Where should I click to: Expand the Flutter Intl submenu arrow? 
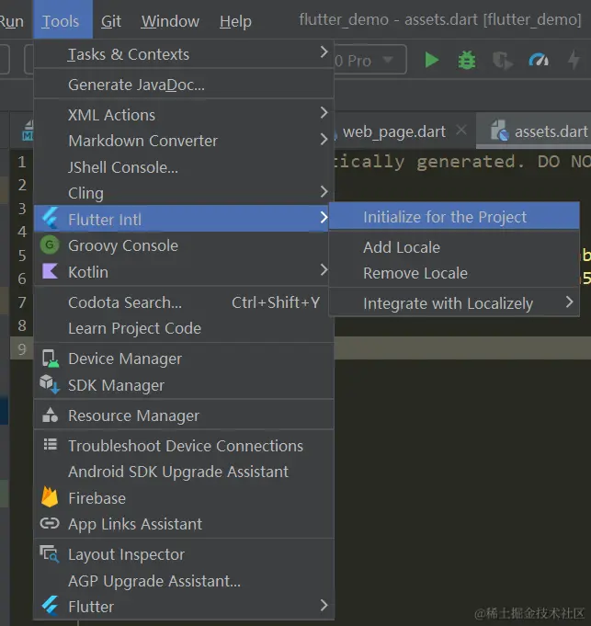[324, 218]
